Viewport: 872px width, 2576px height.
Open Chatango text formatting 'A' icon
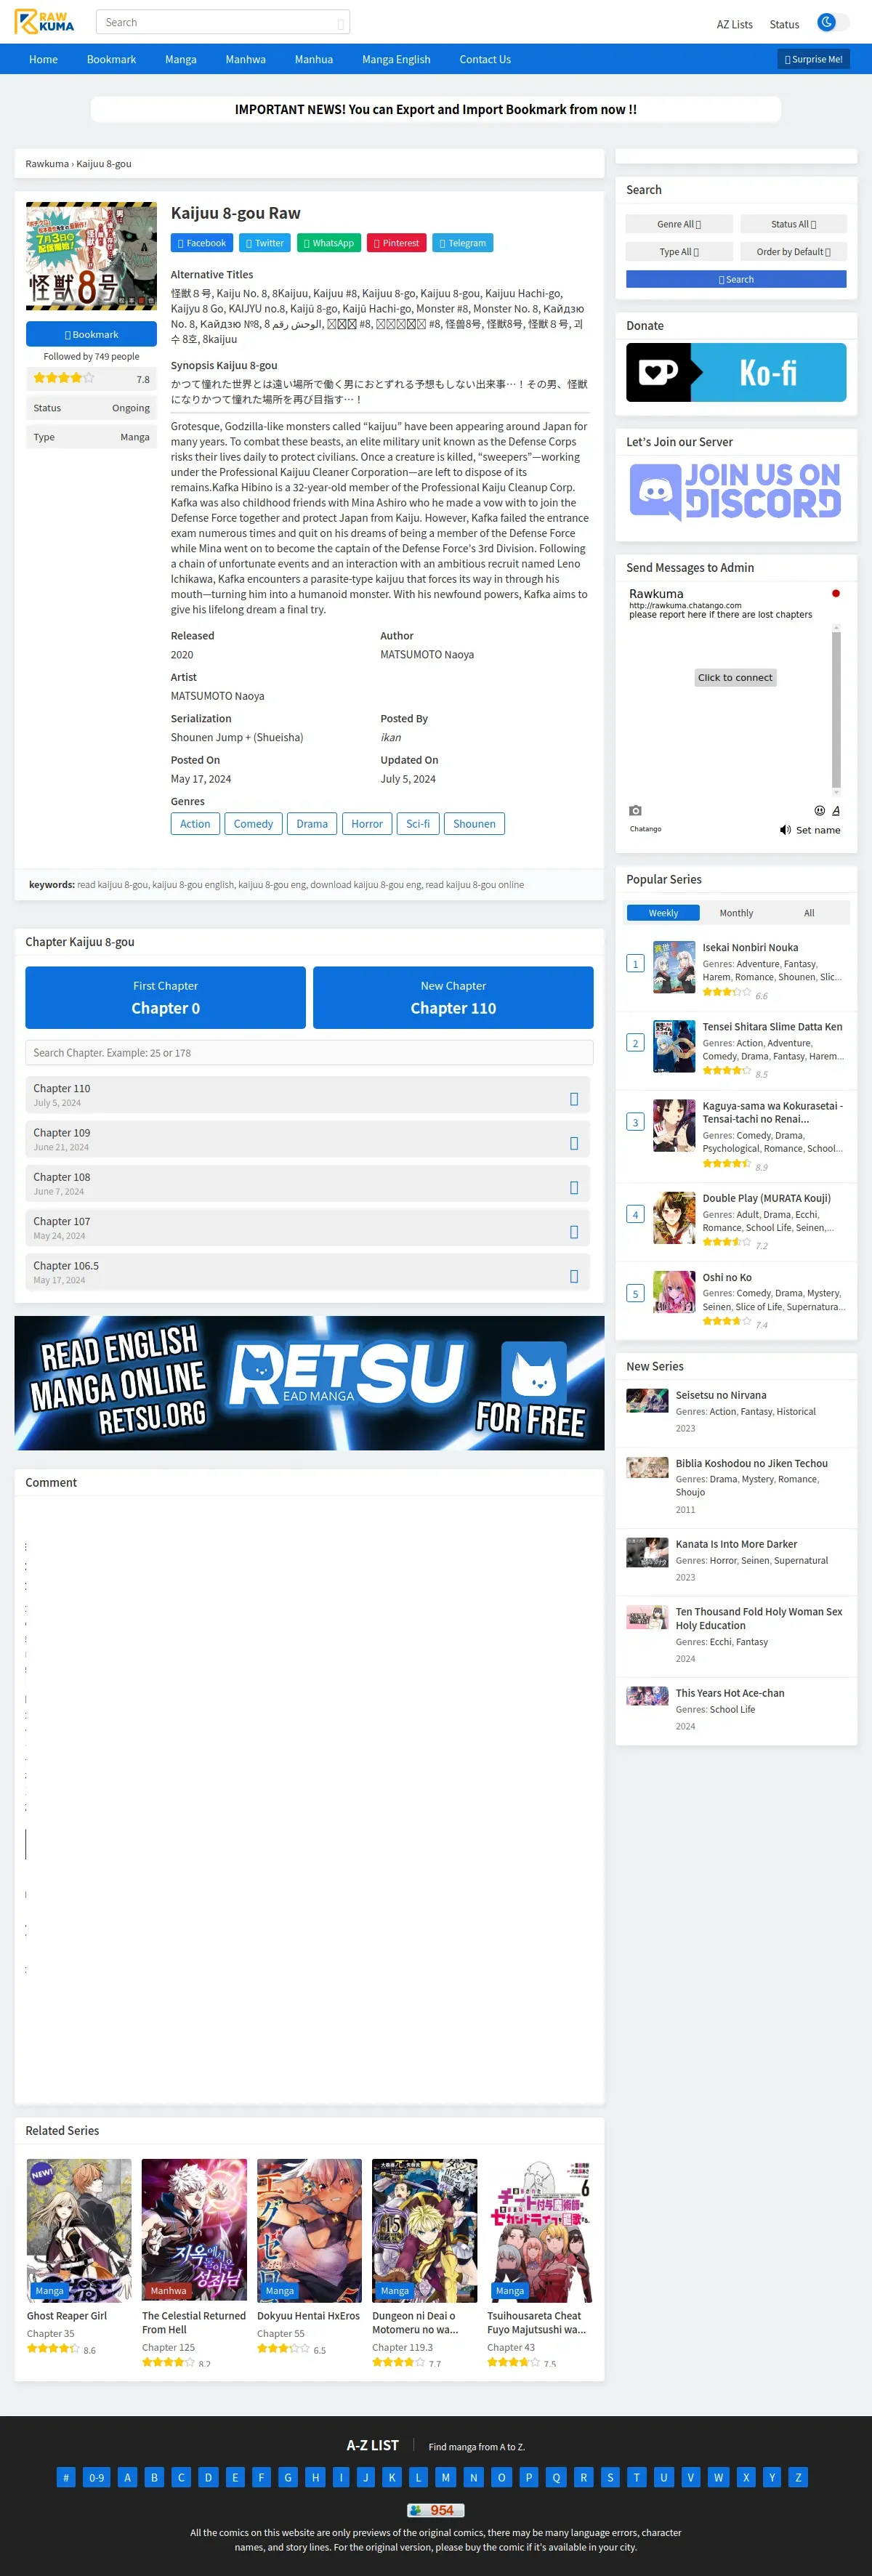click(836, 810)
